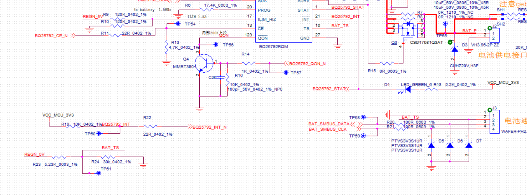Click the 2.2K_0402_1% value label

tap(460, 85)
